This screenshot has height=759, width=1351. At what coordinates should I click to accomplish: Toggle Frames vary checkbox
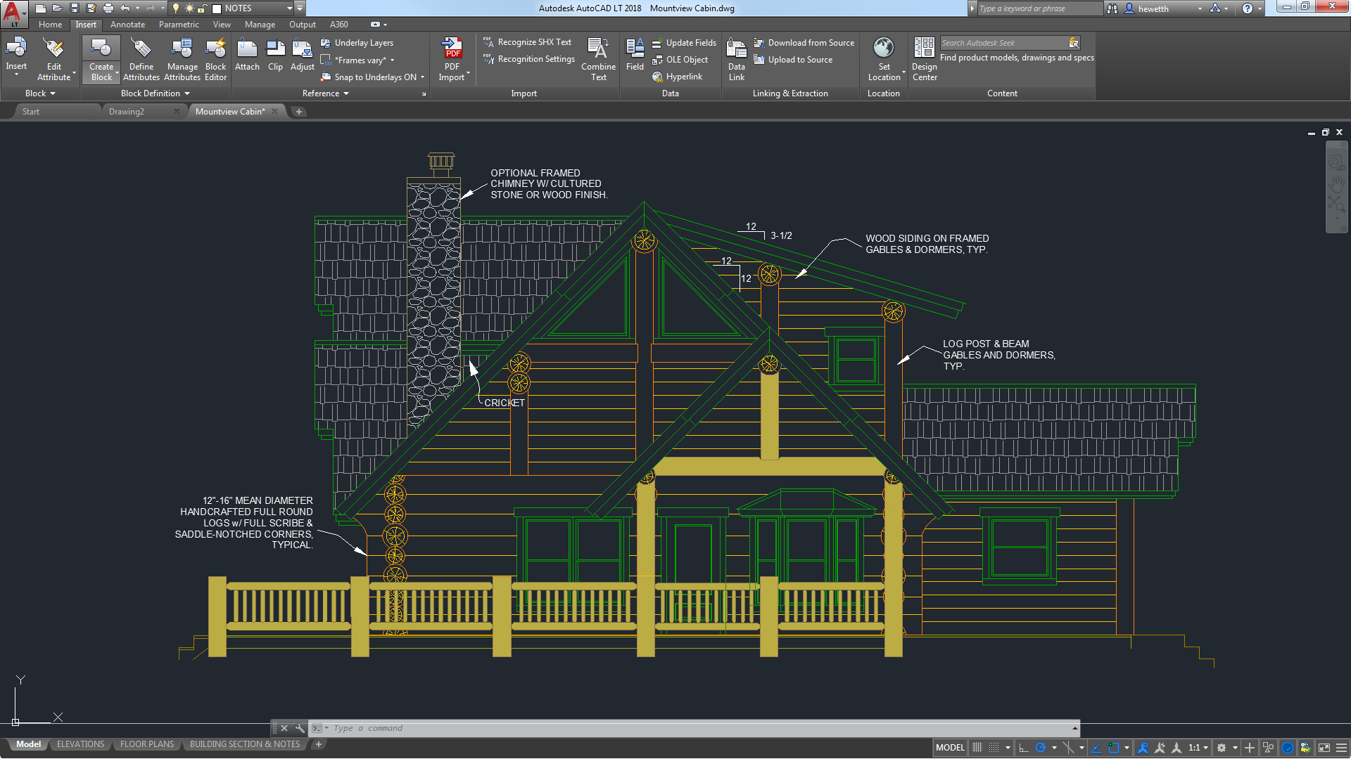tap(327, 59)
